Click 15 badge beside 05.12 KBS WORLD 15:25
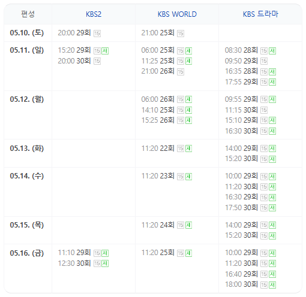The width and height of the screenshot is (306, 297). (x=181, y=120)
